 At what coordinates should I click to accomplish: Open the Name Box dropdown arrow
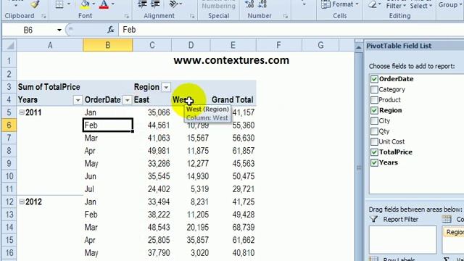click(59, 30)
